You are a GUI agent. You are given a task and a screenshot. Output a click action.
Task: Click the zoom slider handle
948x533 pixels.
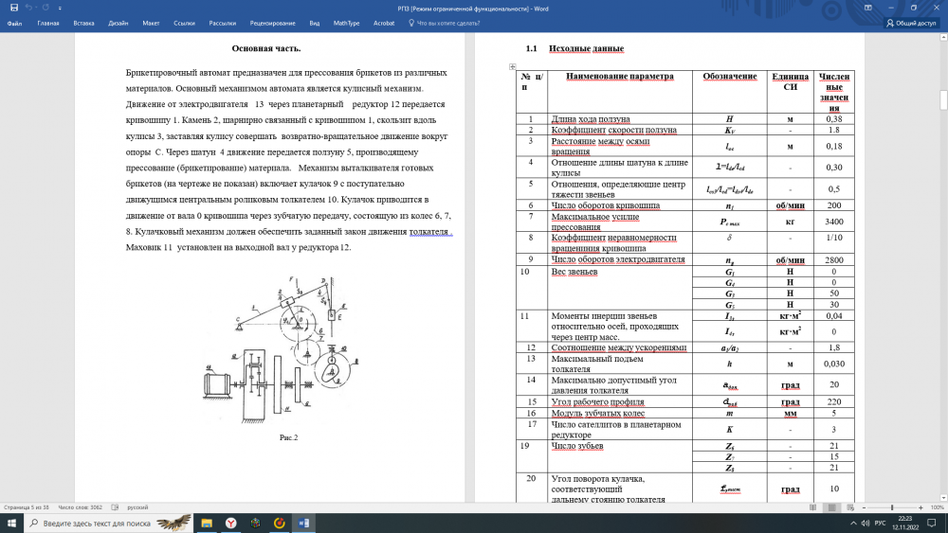(x=892, y=507)
